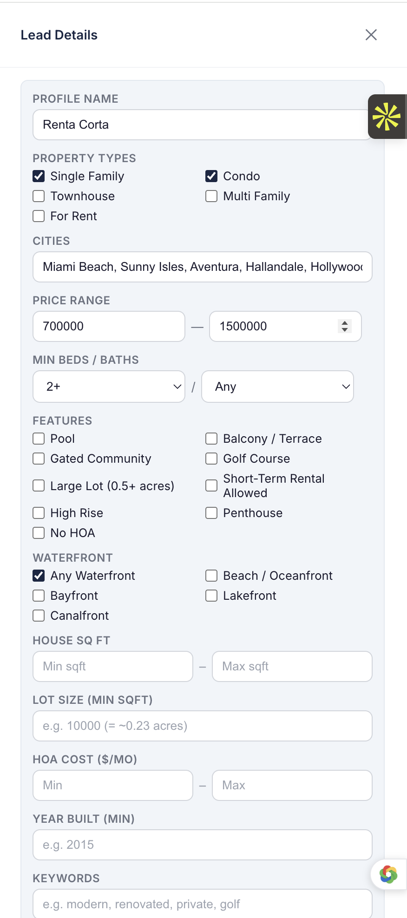Check the For Rent option

(x=39, y=216)
